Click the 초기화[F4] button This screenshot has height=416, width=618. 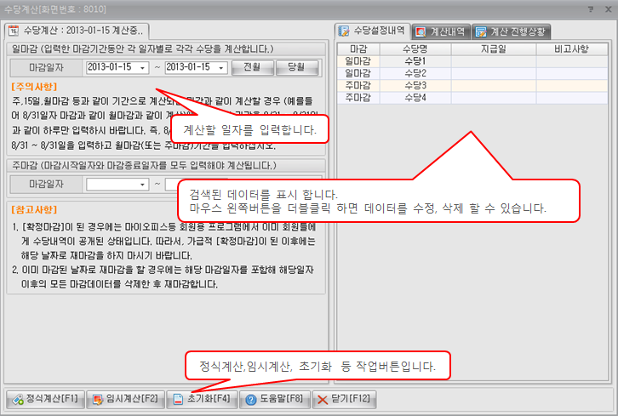(x=203, y=400)
